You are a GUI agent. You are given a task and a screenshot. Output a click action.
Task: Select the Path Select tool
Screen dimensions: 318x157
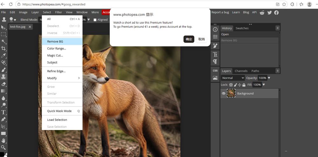3,126
